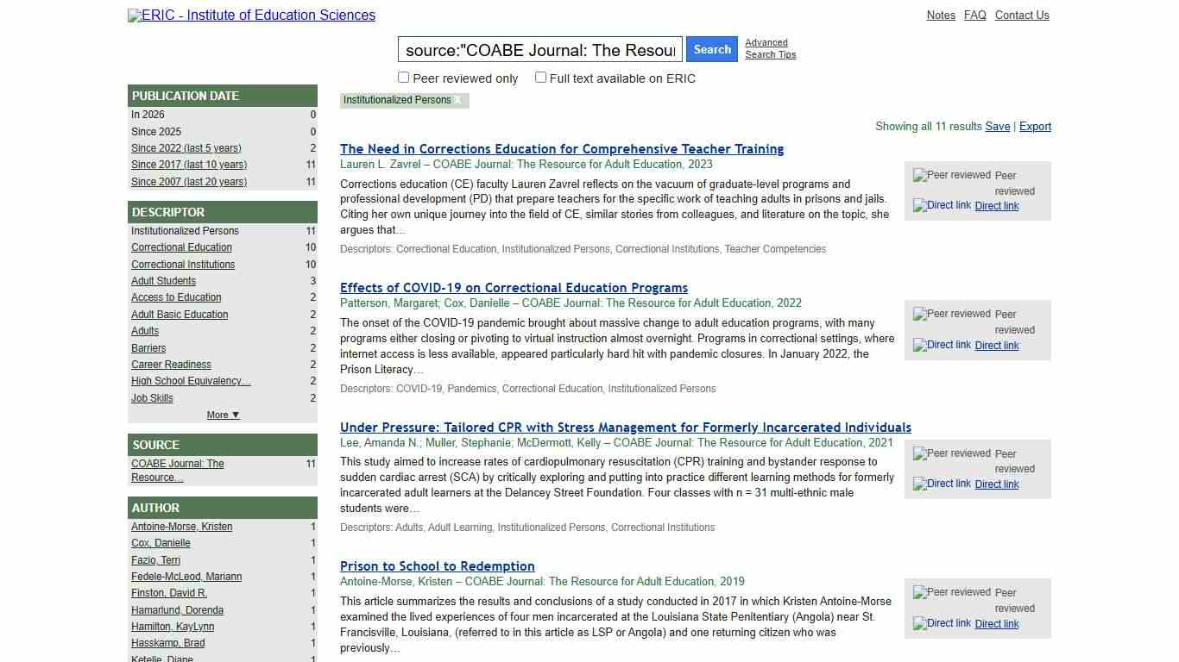Check Full text available on ERIC
The height and width of the screenshot is (662, 1179).
click(540, 77)
